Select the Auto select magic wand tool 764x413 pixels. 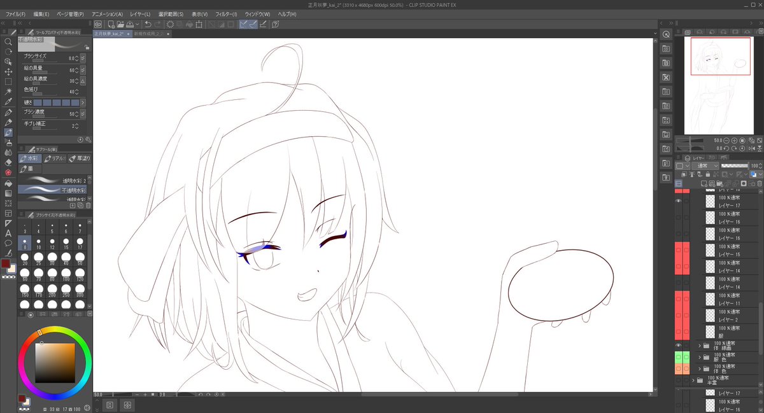(8, 92)
